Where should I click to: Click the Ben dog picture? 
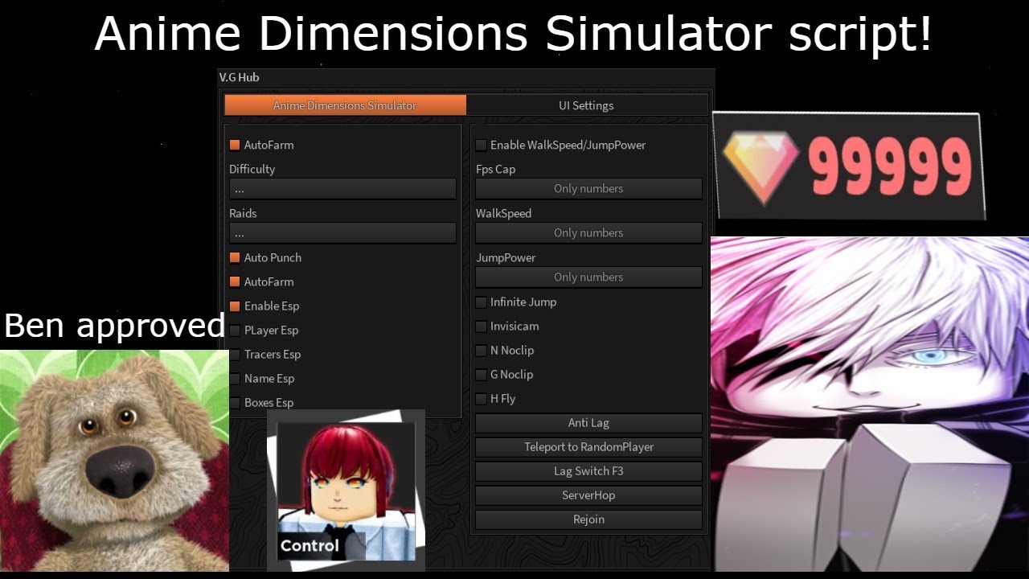pyautogui.click(x=114, y=461)
